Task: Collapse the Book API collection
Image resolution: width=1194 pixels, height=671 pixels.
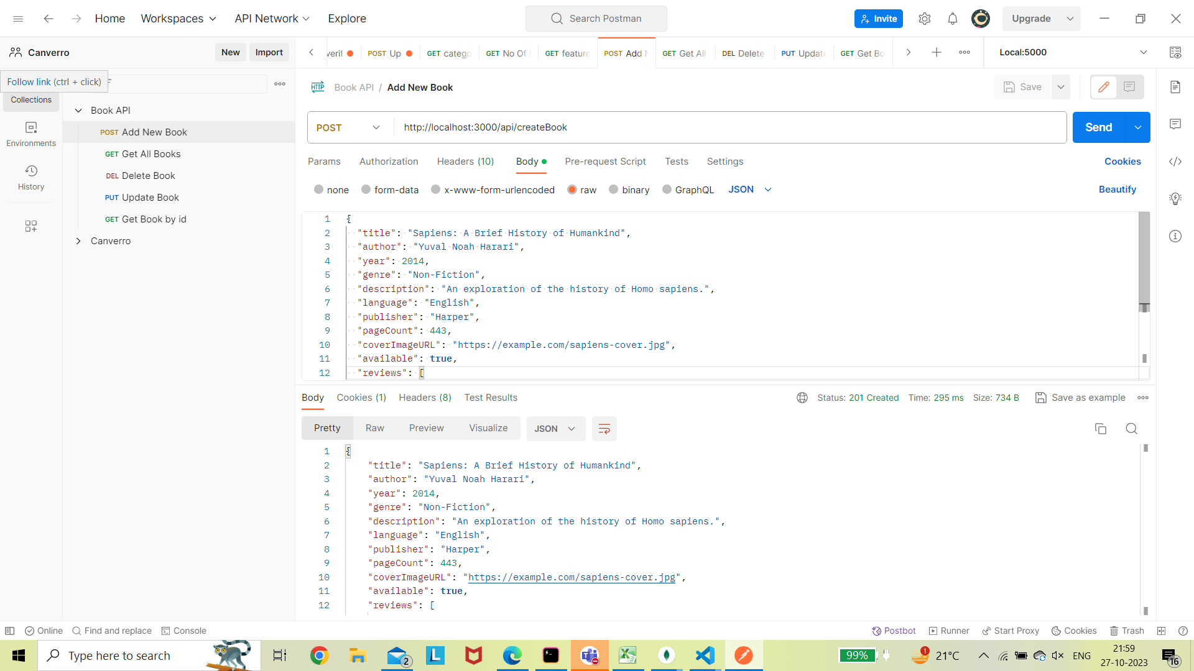Action: [78, 110]
